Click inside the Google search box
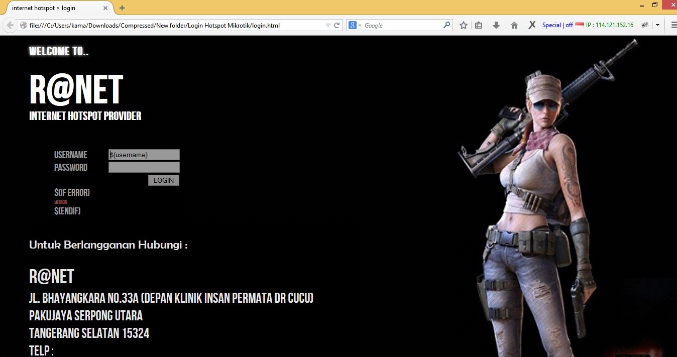Viewport: 677px width, 357px height. [402, 25]
